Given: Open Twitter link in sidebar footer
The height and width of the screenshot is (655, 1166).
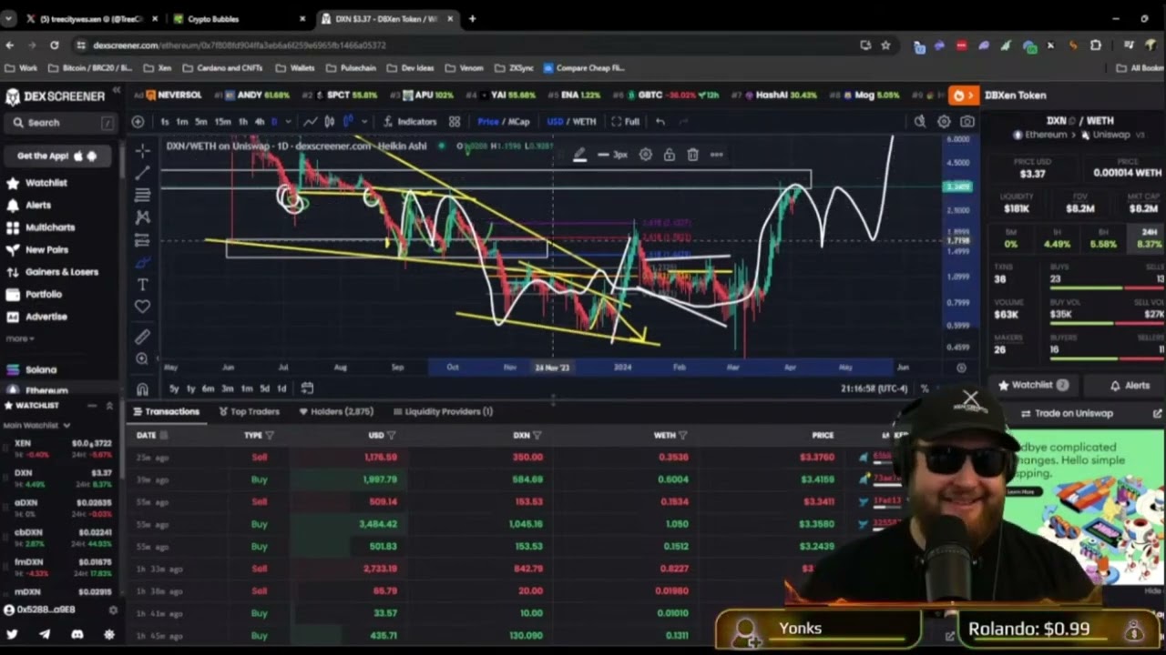Looking at the screenshot, I should pyautogui.click(x=12, y=635).
